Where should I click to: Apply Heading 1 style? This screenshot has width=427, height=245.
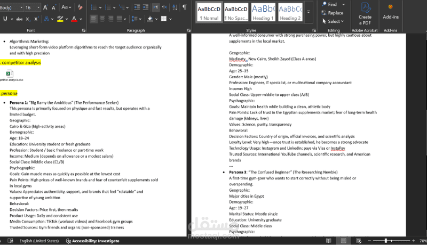(263, 12)
